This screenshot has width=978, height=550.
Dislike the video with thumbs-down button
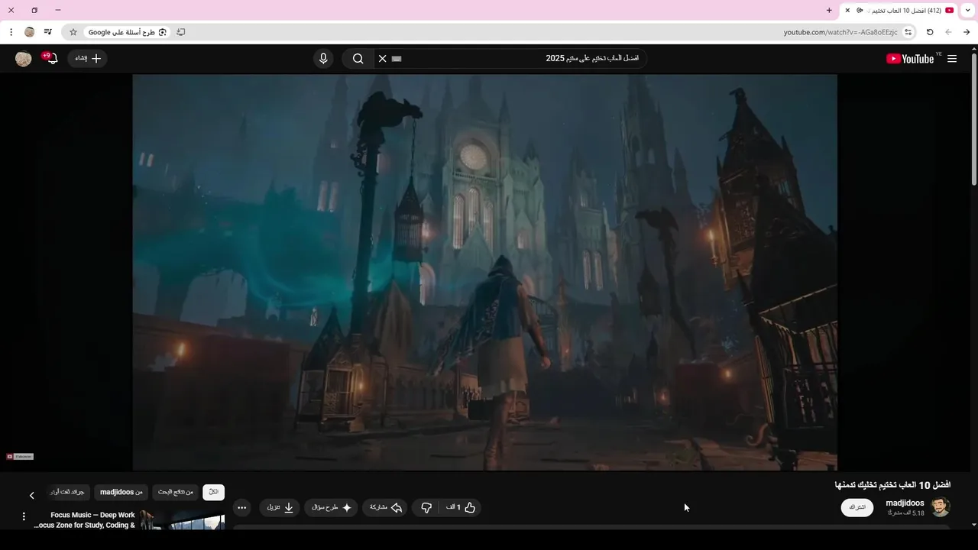pyautogui.click(x=426, y=507)
